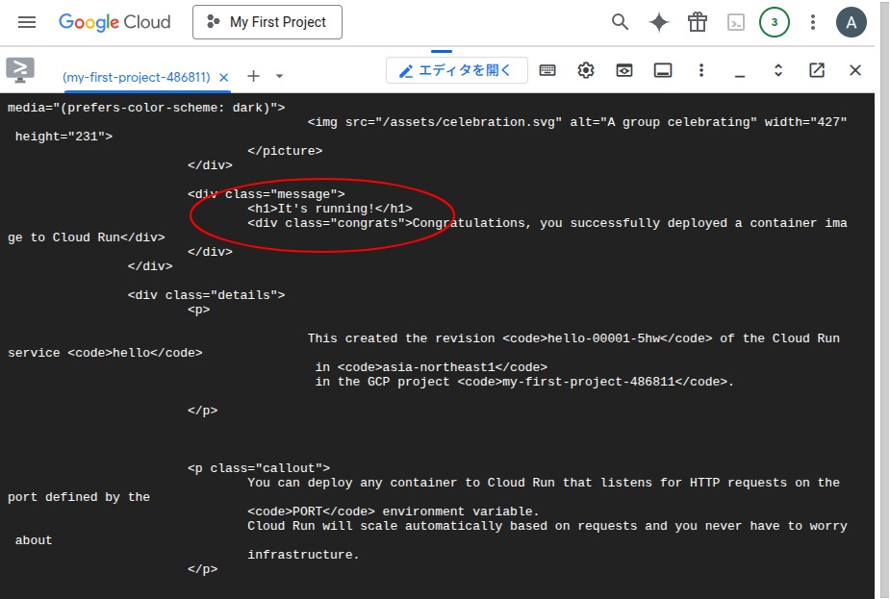Viewport: 890px width, 599px height.
Task: Click the エディタを開く button
Action: [x=456, y=70]
